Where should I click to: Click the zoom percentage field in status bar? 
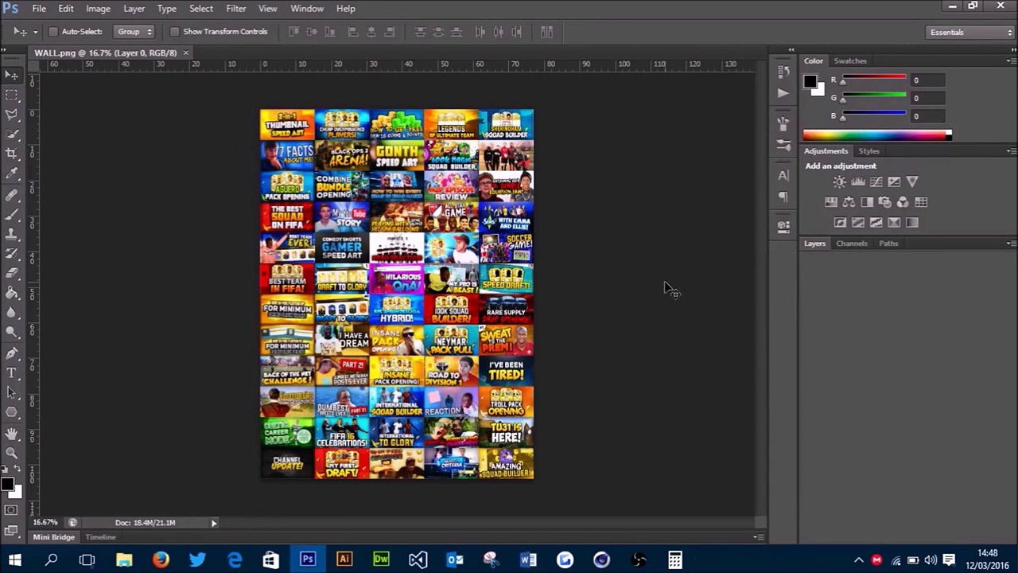click(x=45, y=523)
